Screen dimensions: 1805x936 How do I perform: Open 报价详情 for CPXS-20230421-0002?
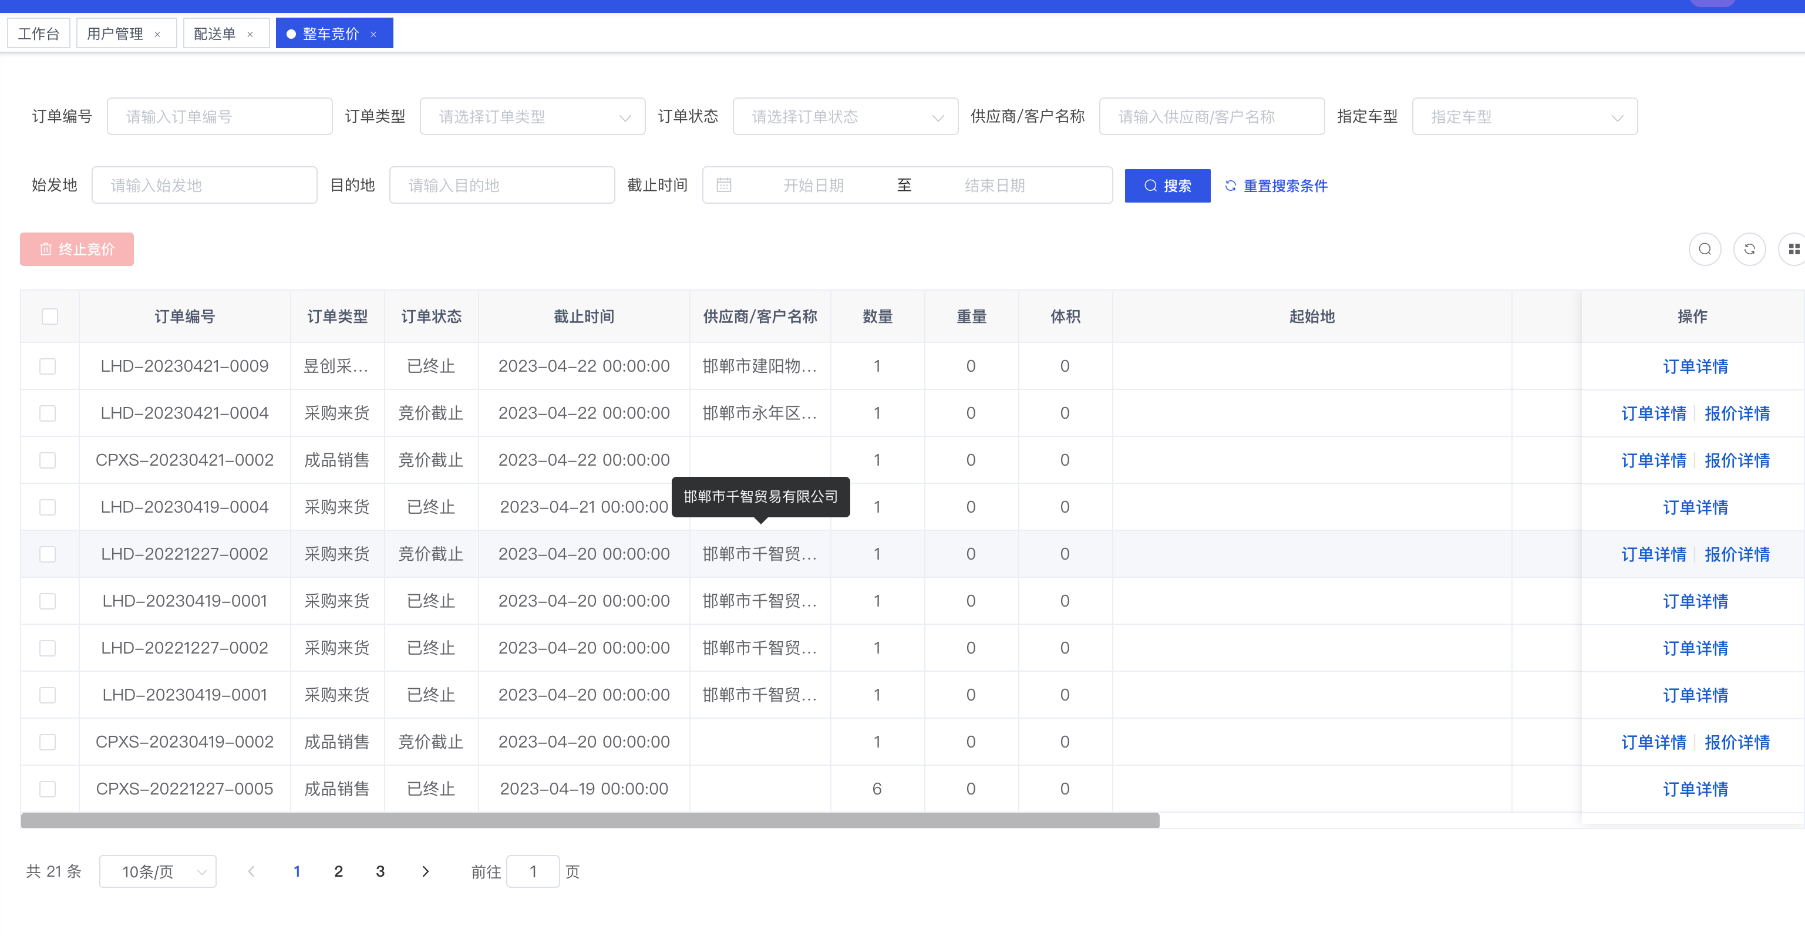tap(1737, 460)
